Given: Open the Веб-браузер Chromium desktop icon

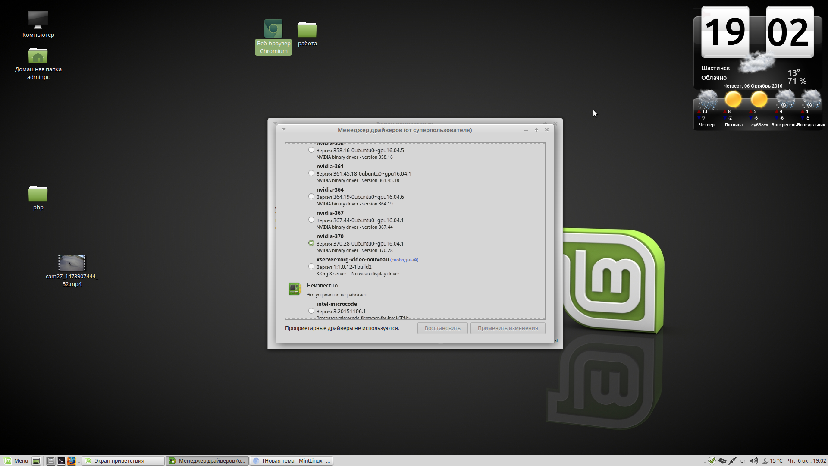Looking at the screenshot, I should [273, 29].
